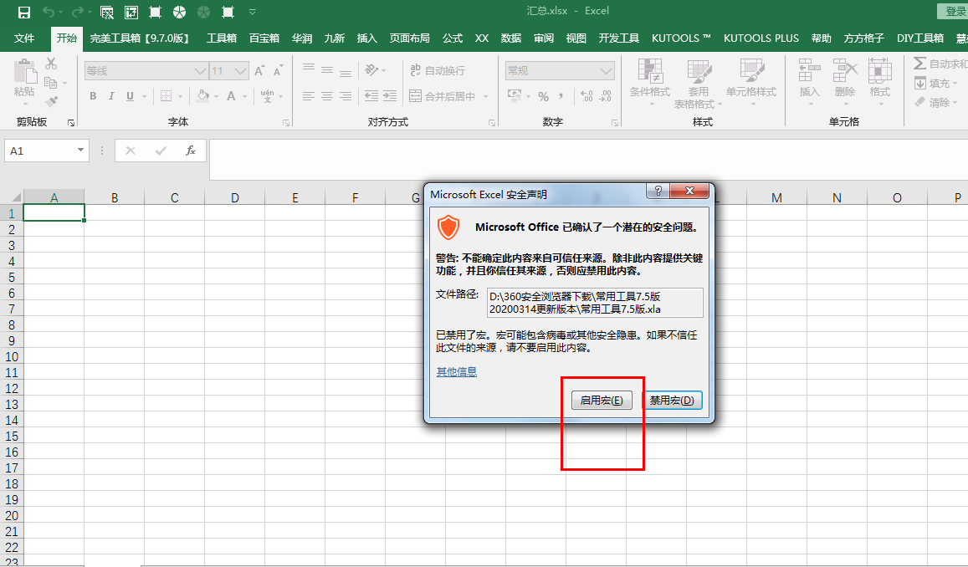Click Format as Table icon
The image size is (968, 567).
(x=699, y=71)
